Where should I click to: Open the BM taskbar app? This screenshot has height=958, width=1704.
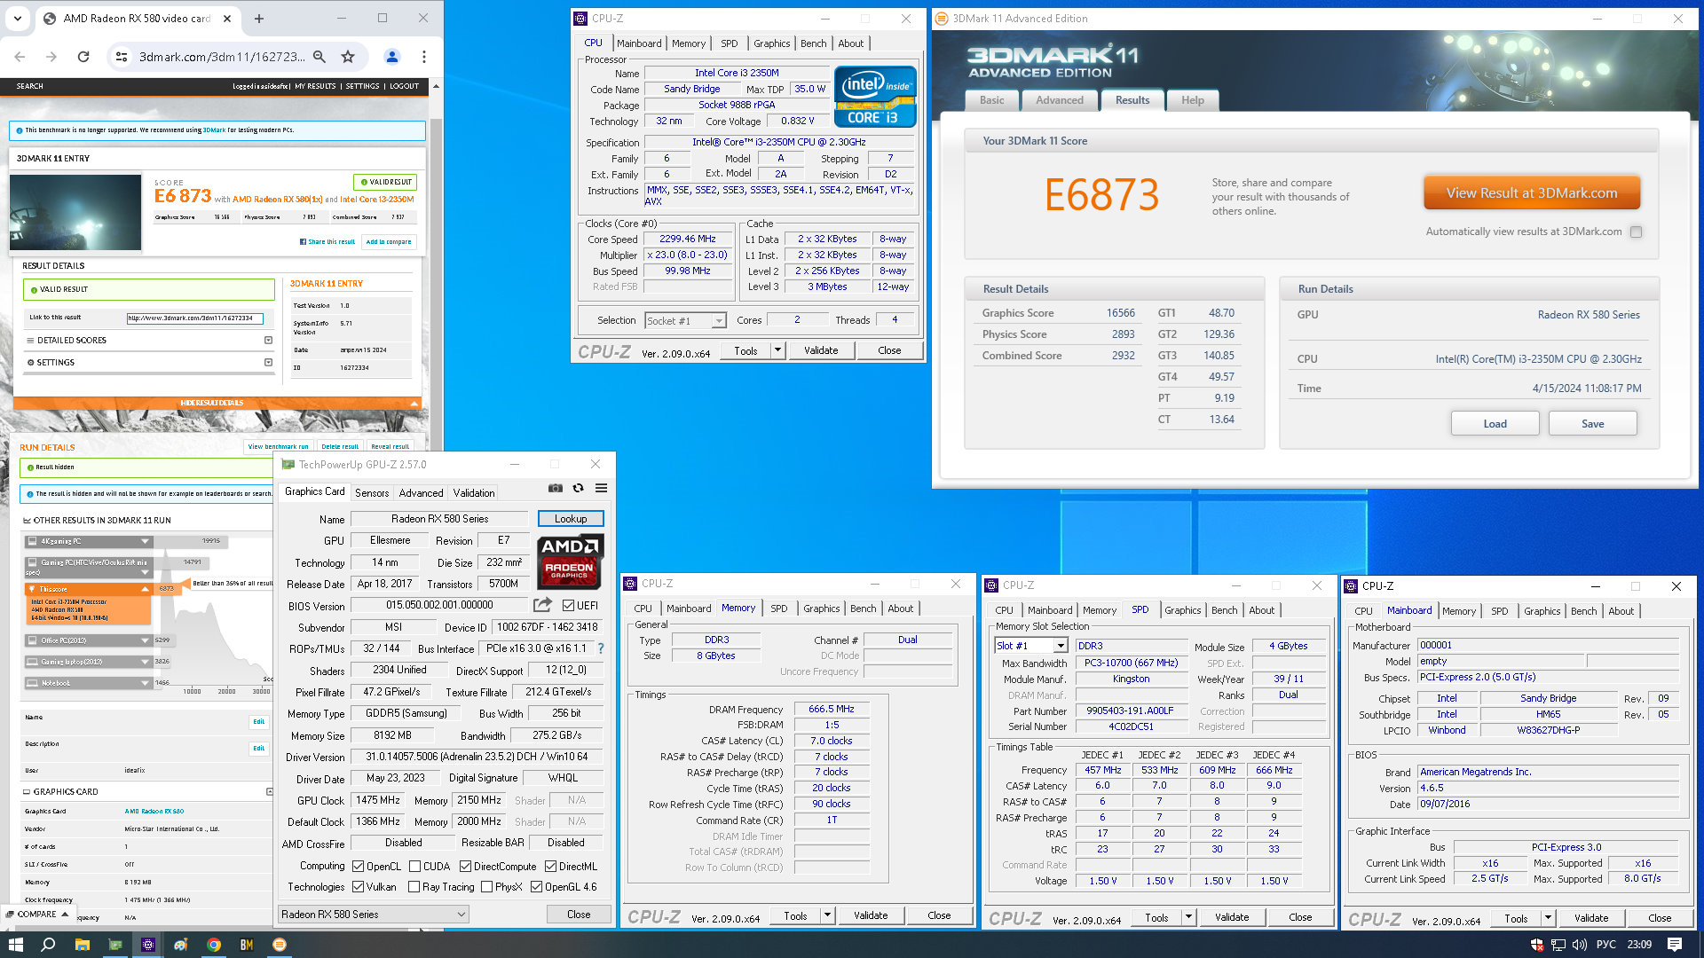click(x=247, y=945)
